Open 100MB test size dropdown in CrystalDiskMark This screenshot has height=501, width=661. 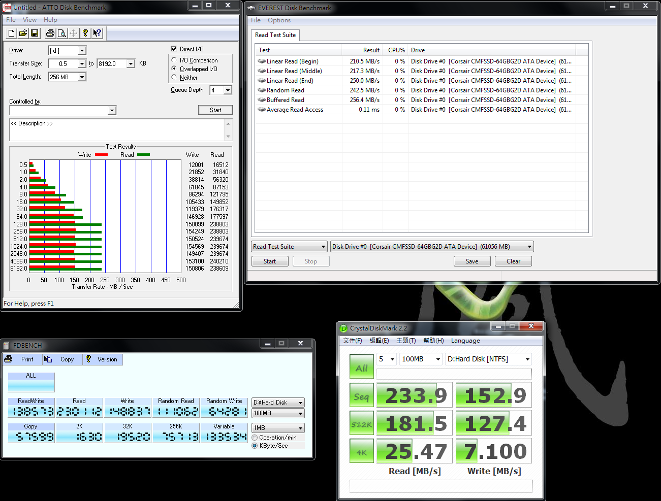(x=421, y=359)
